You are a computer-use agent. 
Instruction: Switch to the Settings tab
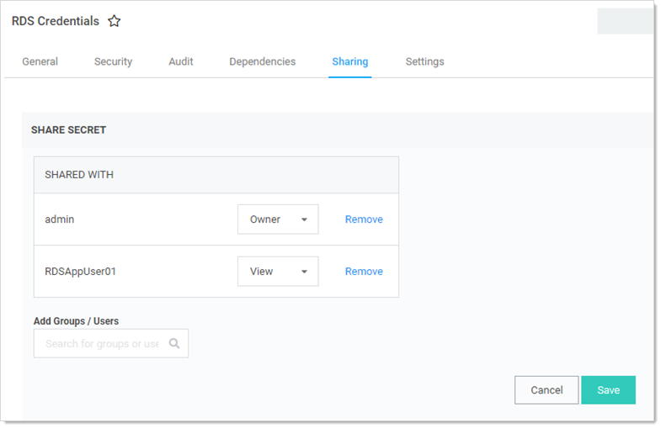tap(424, 61)
